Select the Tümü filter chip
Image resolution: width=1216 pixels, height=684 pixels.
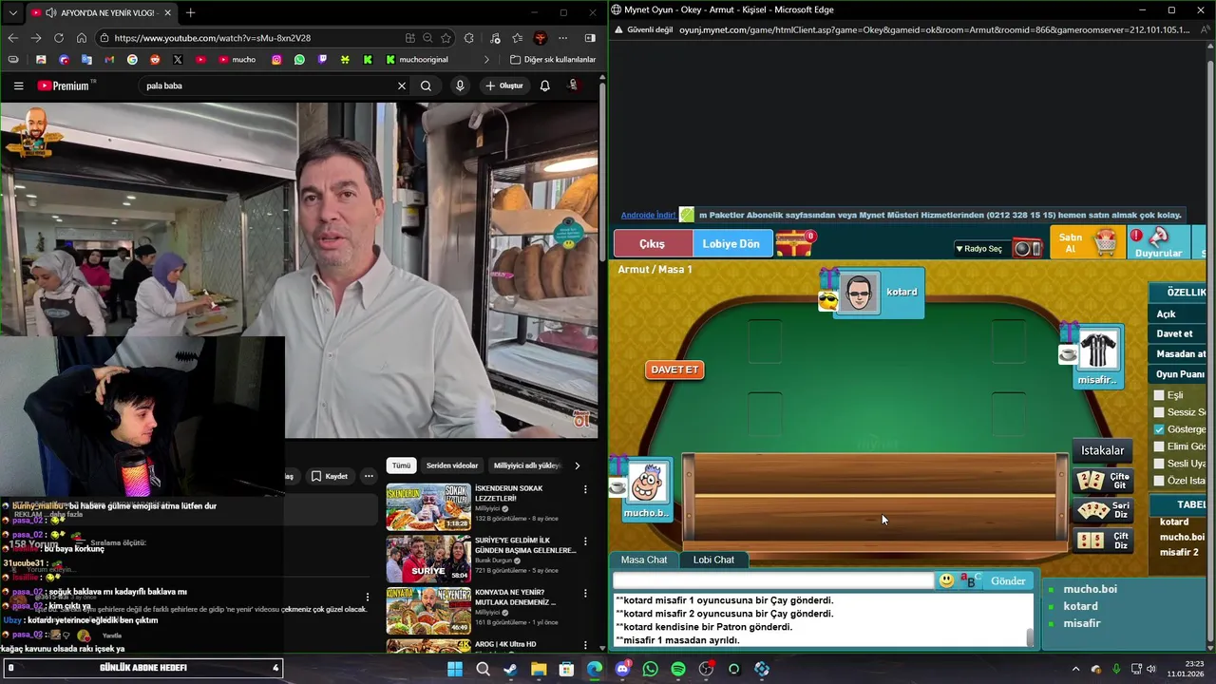click(x=402, y=465)
